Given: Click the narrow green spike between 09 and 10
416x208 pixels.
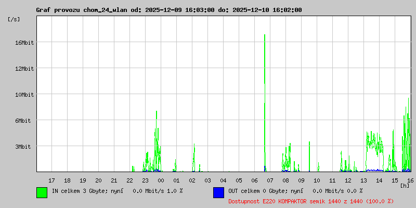Looking at the screenshot, I should click(x=309, y=157).
